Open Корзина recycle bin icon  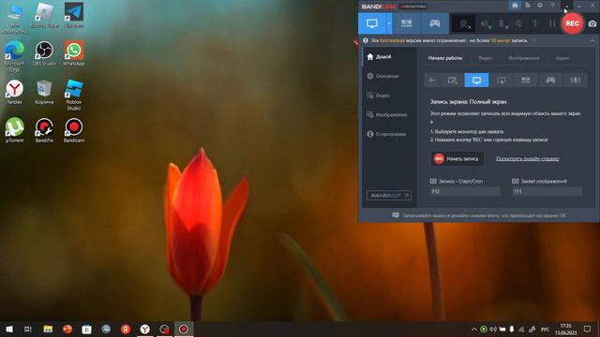[44, 92]
